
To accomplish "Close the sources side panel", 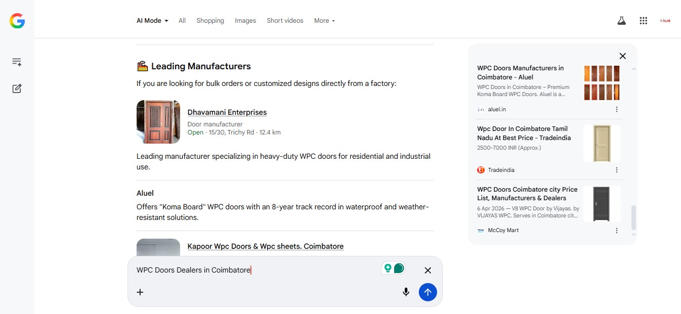I will [623, 56].
